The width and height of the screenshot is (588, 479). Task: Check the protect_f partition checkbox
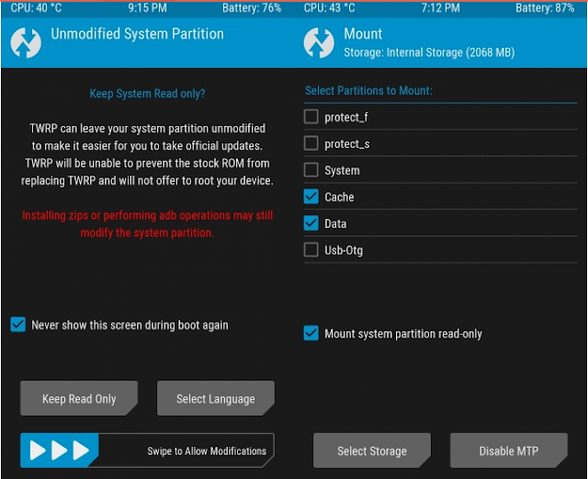pos(311,117)
